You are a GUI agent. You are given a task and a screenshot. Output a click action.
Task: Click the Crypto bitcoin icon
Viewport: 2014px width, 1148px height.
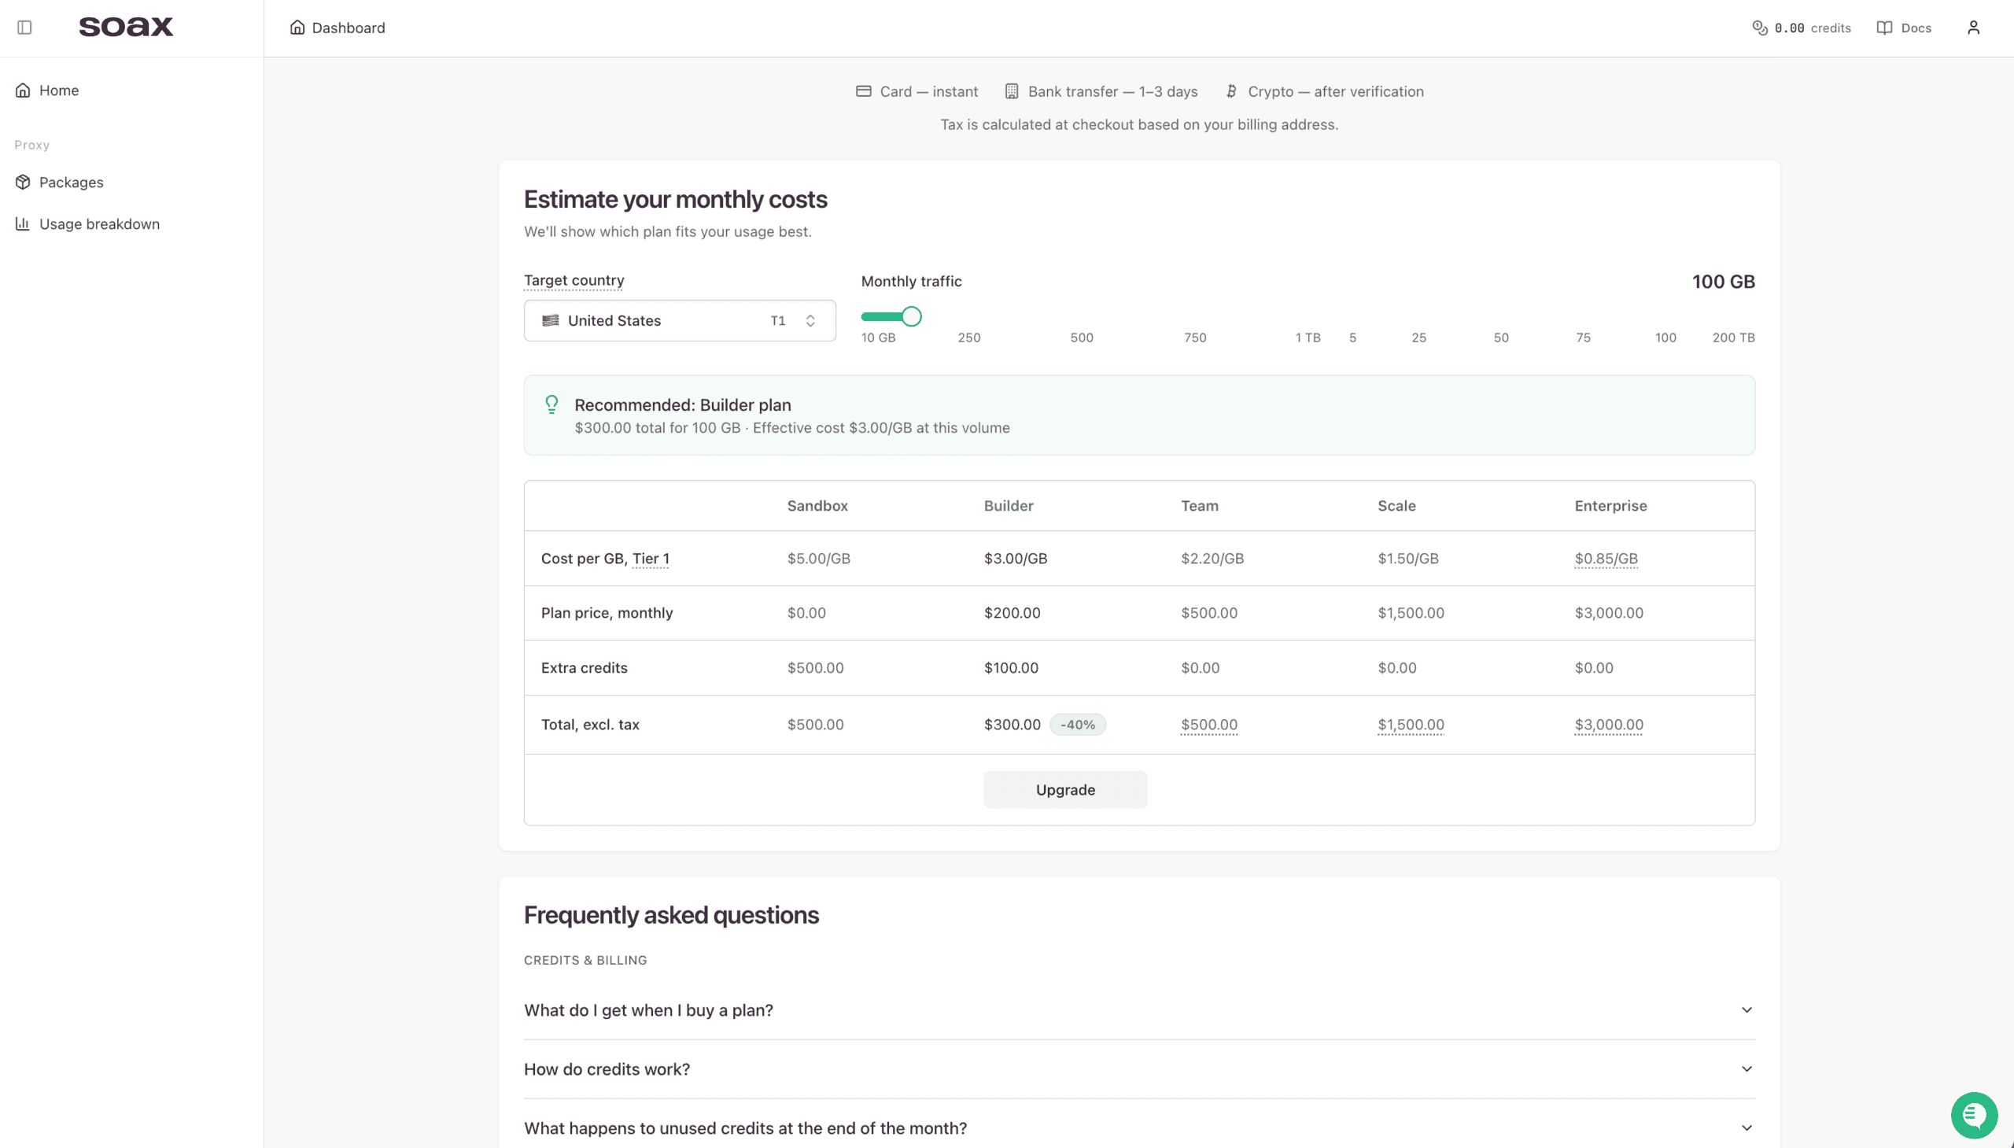pos(1231,91)
